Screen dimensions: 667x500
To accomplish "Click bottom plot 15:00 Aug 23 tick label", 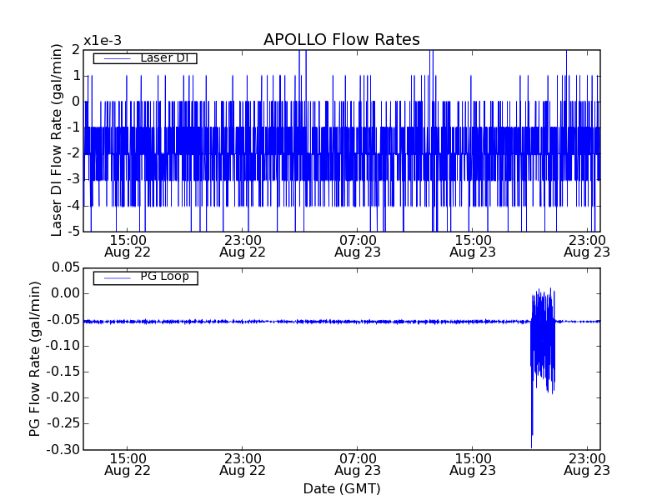I will (473, 464).
